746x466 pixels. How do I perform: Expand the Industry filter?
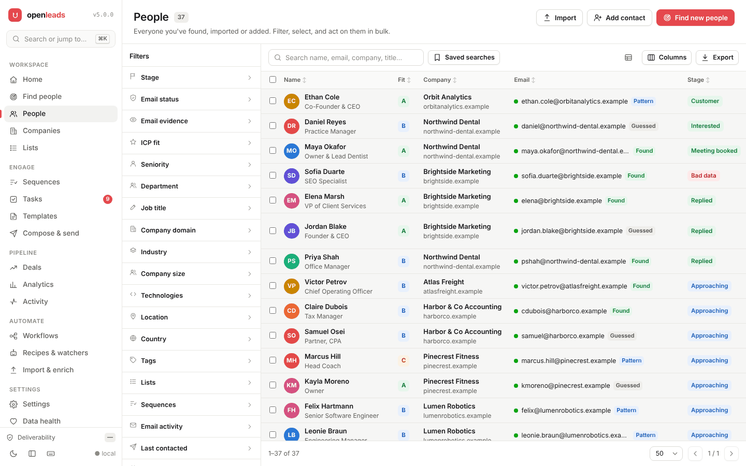[x=191, y=252]
